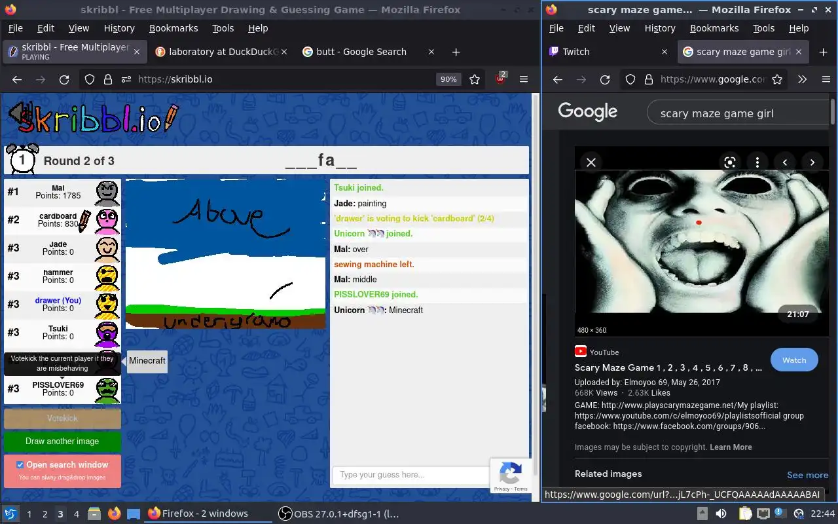Open Tools menu in Google Firefox window
Image resolution: width=838 pixels, height=524 pixels.
tap(763, 28)
